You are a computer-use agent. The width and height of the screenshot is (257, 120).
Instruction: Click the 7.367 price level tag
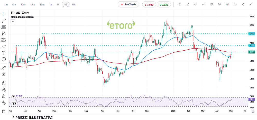(x=252, y=45)
